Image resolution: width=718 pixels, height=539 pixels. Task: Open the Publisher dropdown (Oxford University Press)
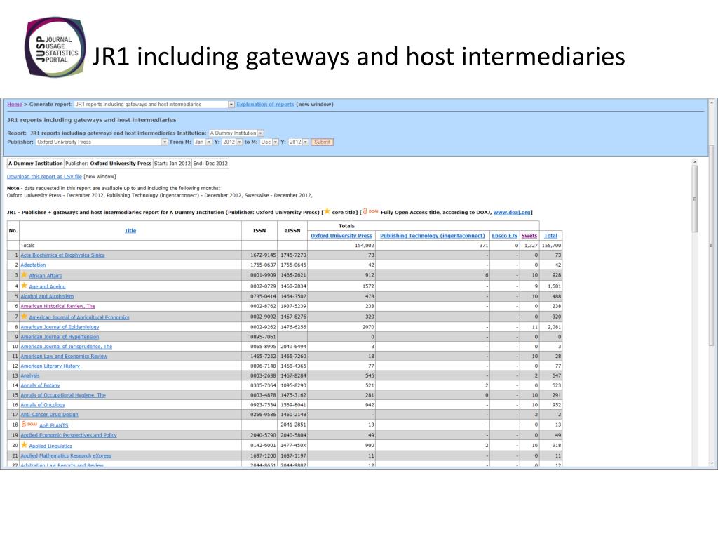pos(102,142)
